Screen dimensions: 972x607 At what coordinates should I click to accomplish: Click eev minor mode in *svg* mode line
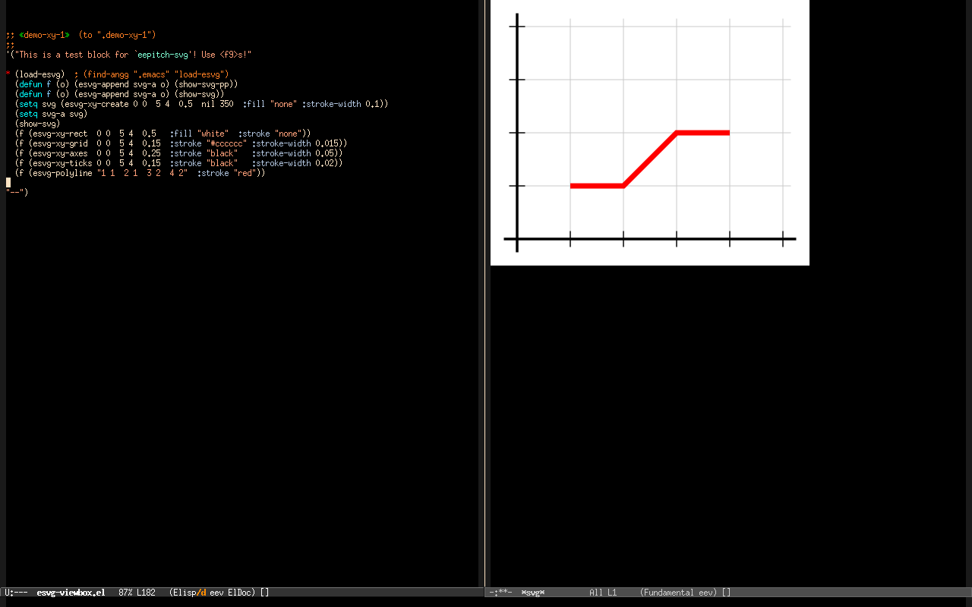(705, 593)
